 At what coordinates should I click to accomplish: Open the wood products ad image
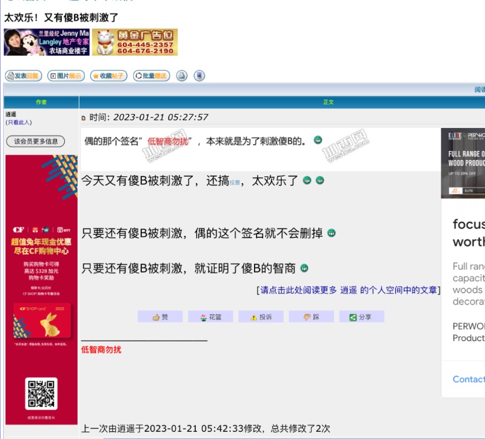[x=463, y=163]
